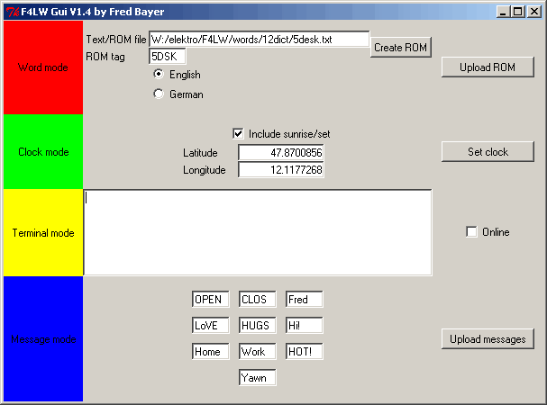Select the yellow Terminal mode panel

click(42, 233)
